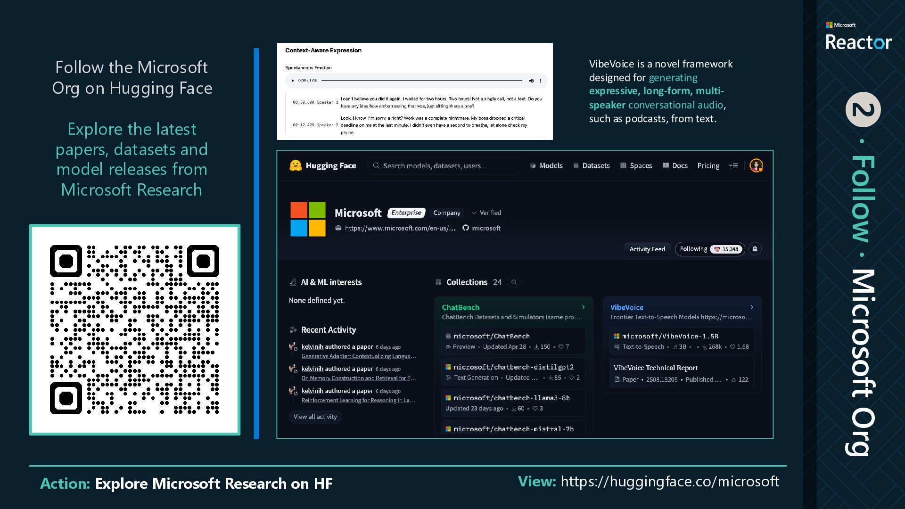Click the GitHub octocat icon

click(466, 228)
